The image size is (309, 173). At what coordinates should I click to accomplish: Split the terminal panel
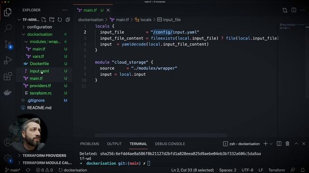(x=279, y=144)
